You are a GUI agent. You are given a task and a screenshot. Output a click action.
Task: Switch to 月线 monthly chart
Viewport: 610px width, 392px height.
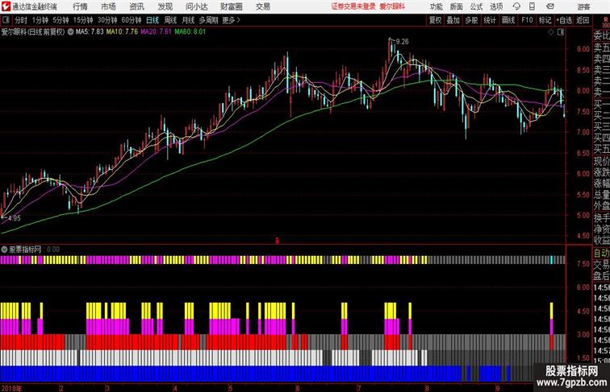pyautogui.click(x=188, y=20)
